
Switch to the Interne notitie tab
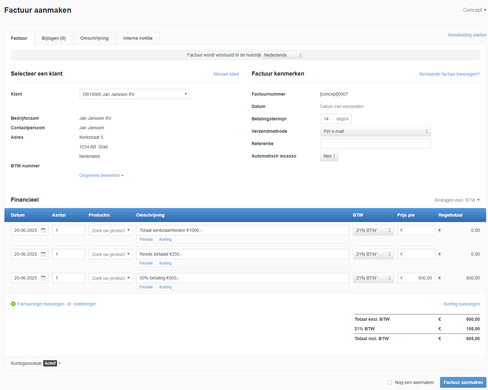pos(138,38)
